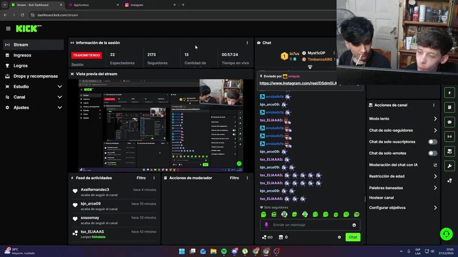Open the emoji picker in the message box
The image size is (458, 257).
pos(354,225)
